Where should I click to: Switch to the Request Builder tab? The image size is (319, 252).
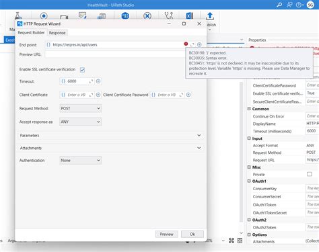coord(31,33)
